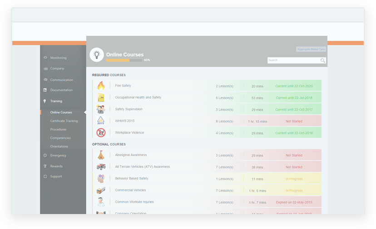Click '38 mins' in ATV Awareness row
This screenshot has height=229, width=376.
point(257,167)
